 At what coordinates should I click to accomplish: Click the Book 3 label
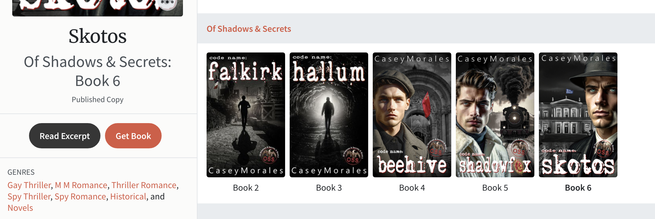click(x=329, y=188)
